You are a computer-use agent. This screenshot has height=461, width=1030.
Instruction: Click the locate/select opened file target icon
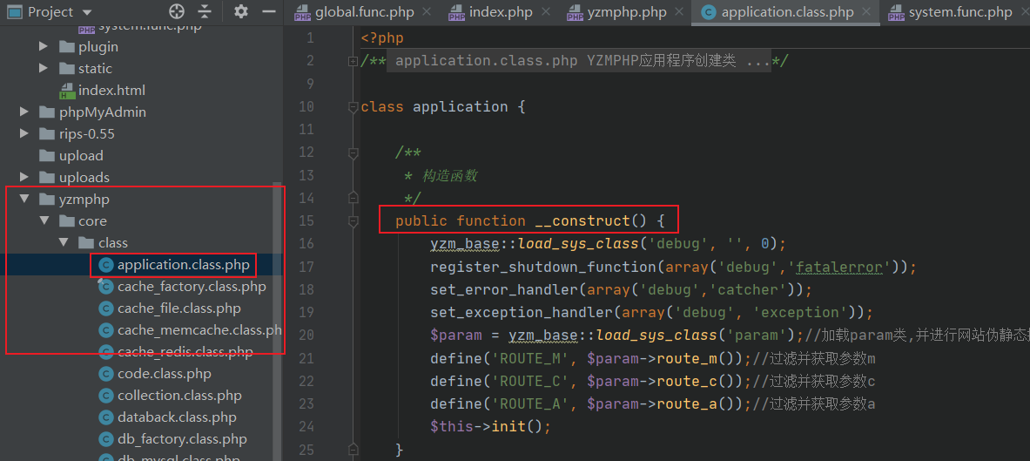coord(177,11)
